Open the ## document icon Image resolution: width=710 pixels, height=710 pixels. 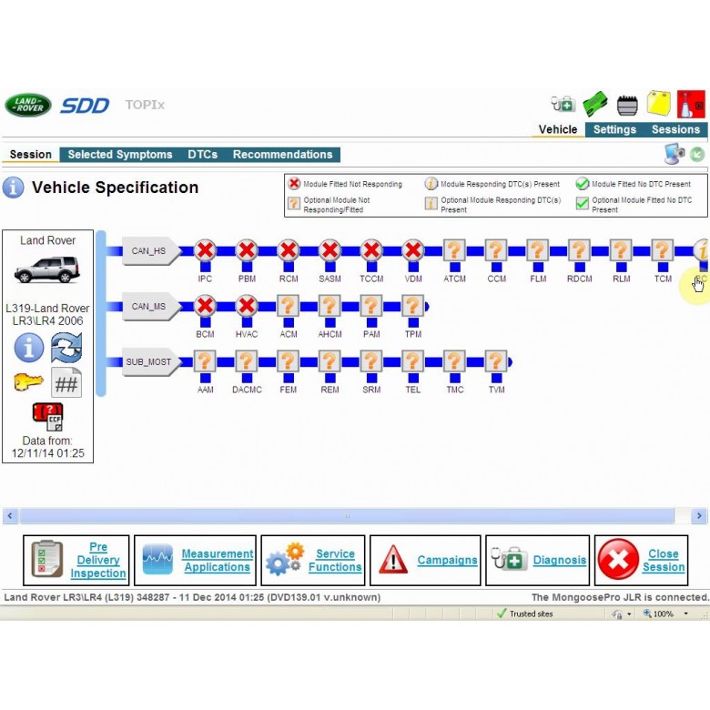pyautogui.click(x=66, y=382)
